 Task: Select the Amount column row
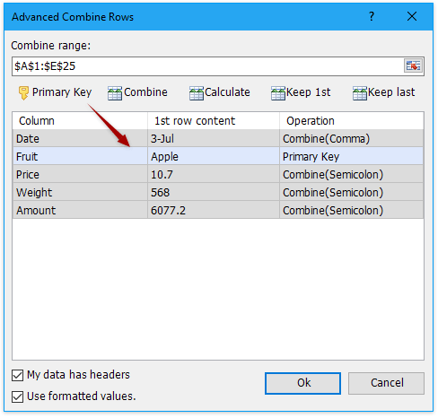click(218, 210)
